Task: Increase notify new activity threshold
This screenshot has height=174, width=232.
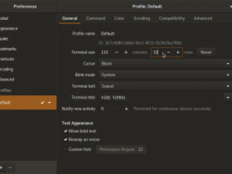Action: pos(126,109)
